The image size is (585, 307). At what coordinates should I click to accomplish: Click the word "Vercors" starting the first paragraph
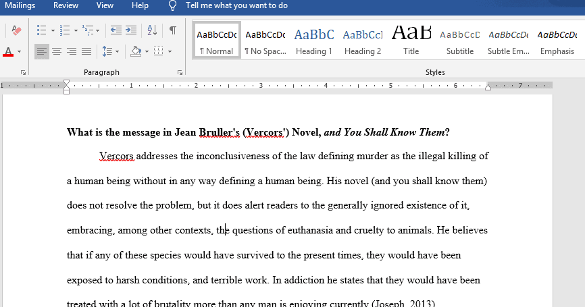(116, 156)
